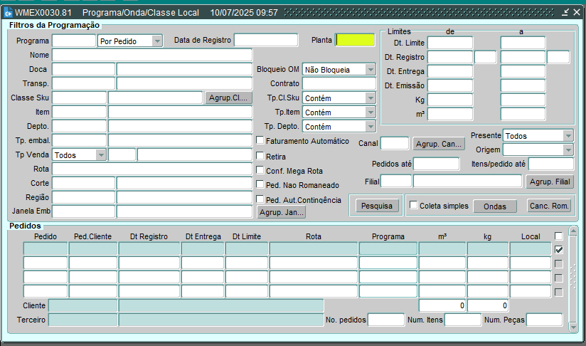
Task: Click the Num. Peças field
Action: point(545,320)
